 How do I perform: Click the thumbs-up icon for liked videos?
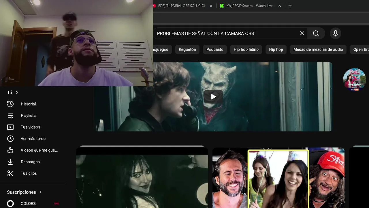pyautogui.click(x=10, y=150)
